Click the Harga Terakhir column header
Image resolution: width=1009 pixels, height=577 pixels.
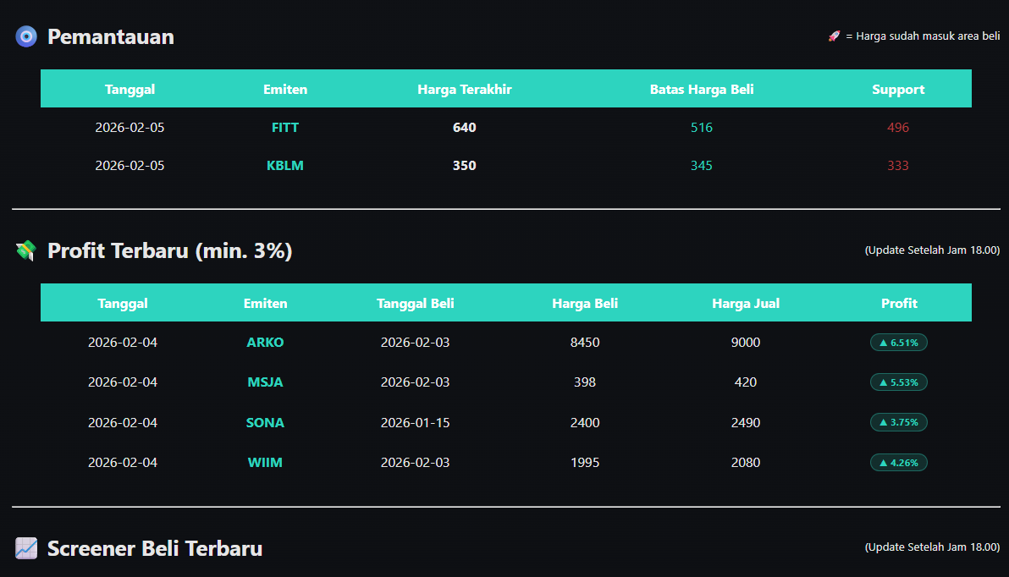[465, 90]
